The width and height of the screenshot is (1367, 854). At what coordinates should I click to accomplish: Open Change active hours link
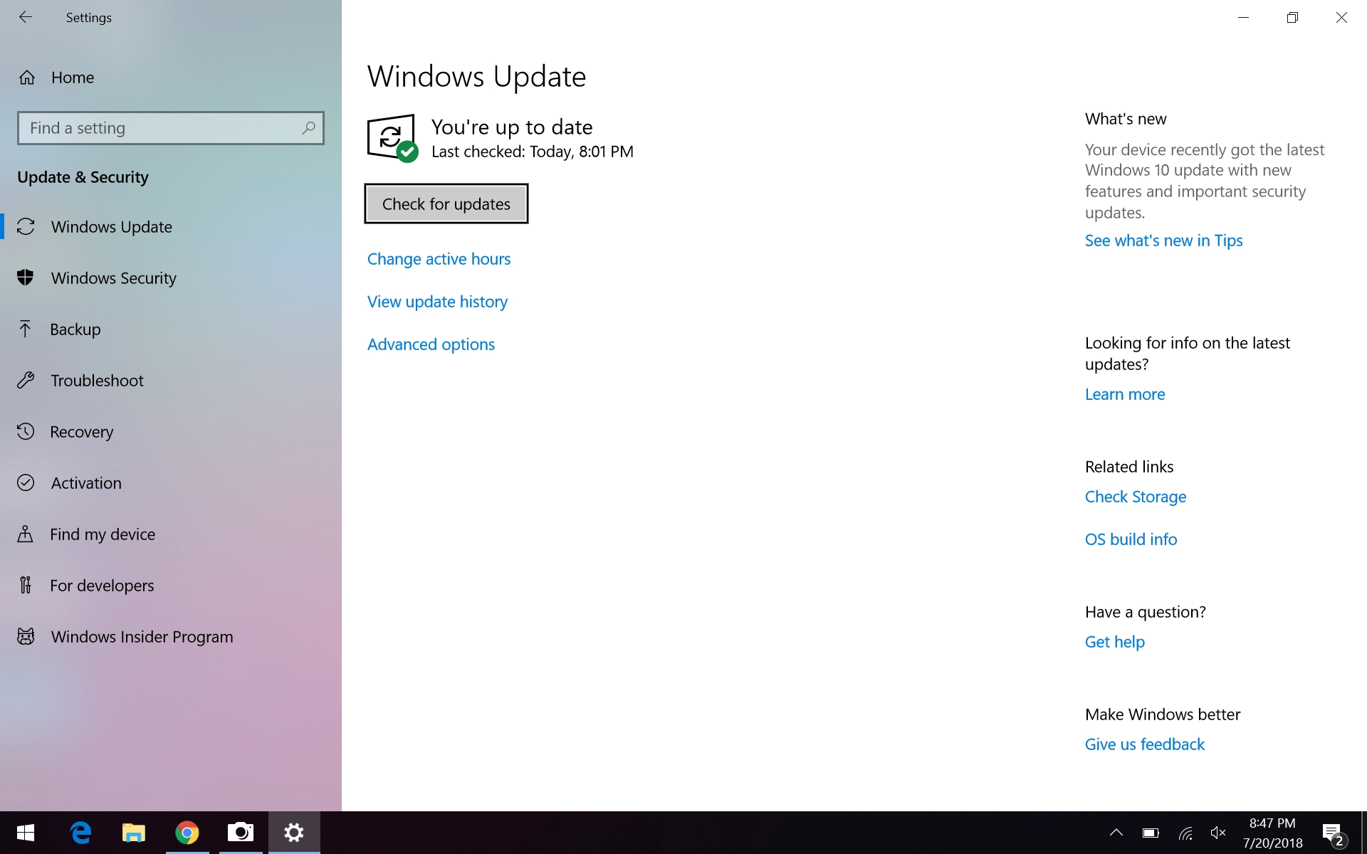(x=439, y=259)
